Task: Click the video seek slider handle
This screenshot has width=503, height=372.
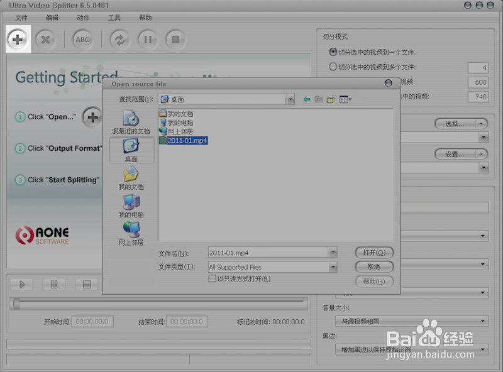Action: pyautogui.click(x=16, y=304)
